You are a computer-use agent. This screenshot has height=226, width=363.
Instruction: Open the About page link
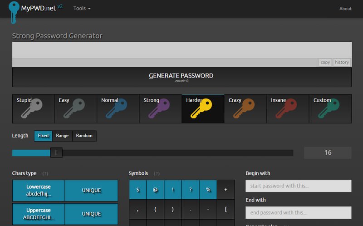pyautogui.click(x=345, y=9)
